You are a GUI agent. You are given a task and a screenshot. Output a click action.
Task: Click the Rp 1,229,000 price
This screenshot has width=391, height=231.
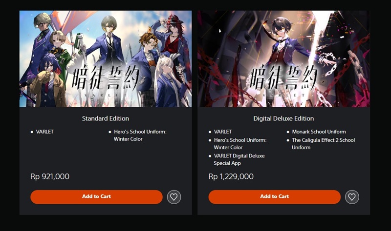231,176
